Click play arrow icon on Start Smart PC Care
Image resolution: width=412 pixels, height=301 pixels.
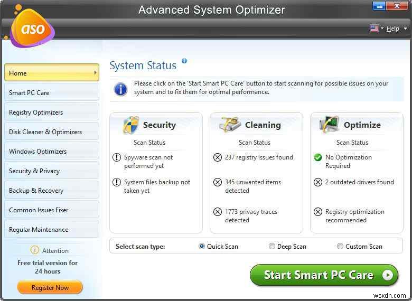pyautogui.click(x=388, y=275)
